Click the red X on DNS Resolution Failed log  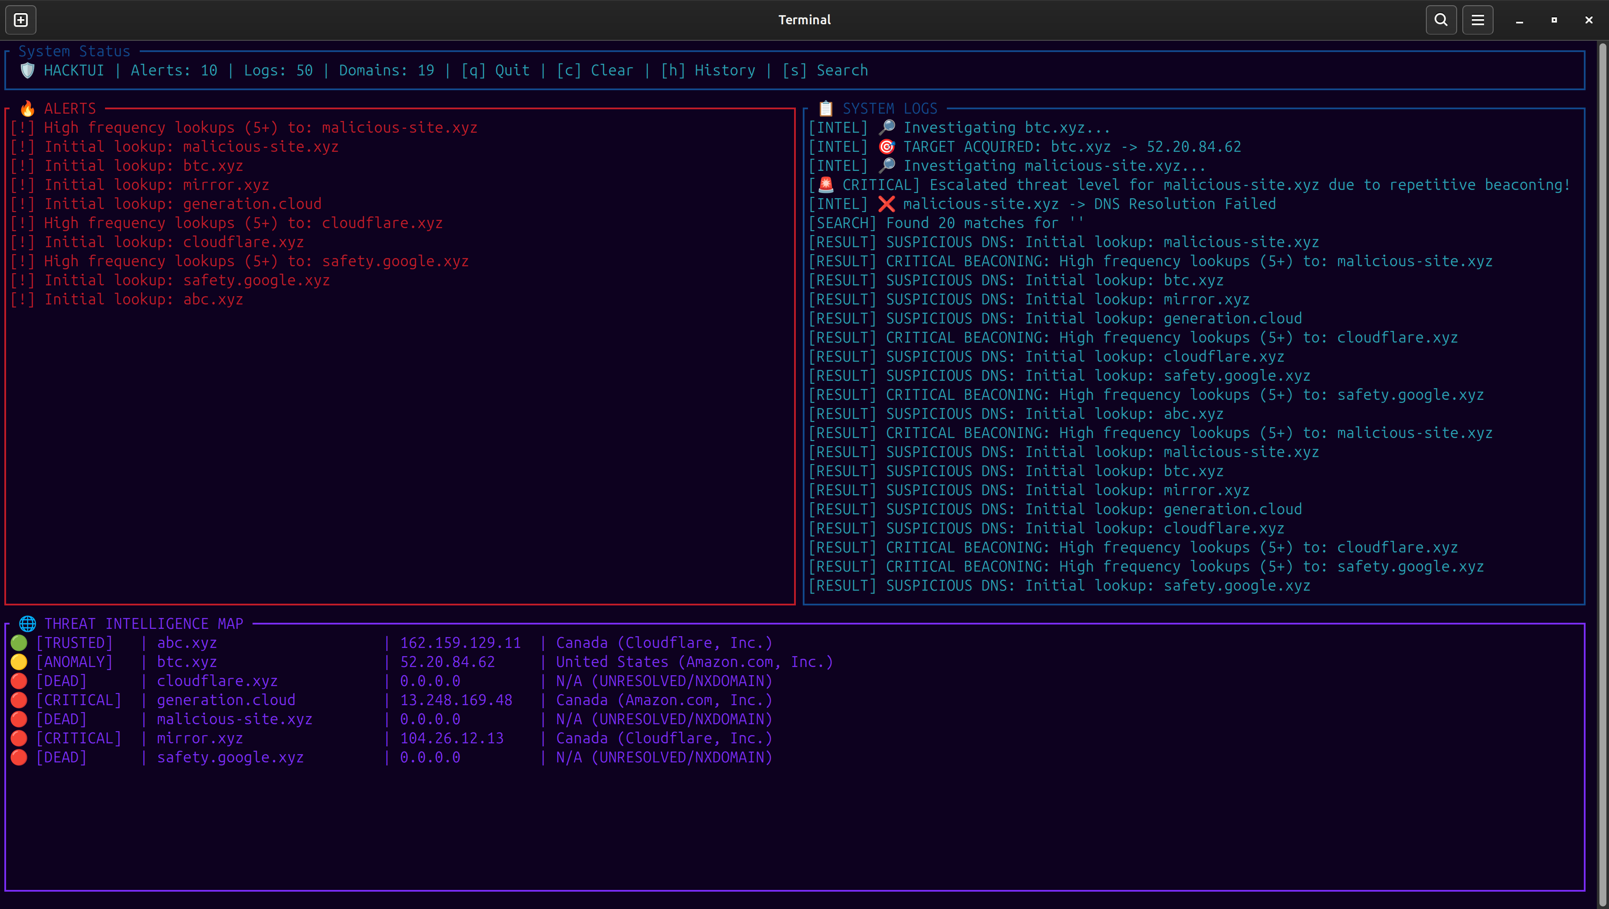pyautogui.click(x=887, y=204)
